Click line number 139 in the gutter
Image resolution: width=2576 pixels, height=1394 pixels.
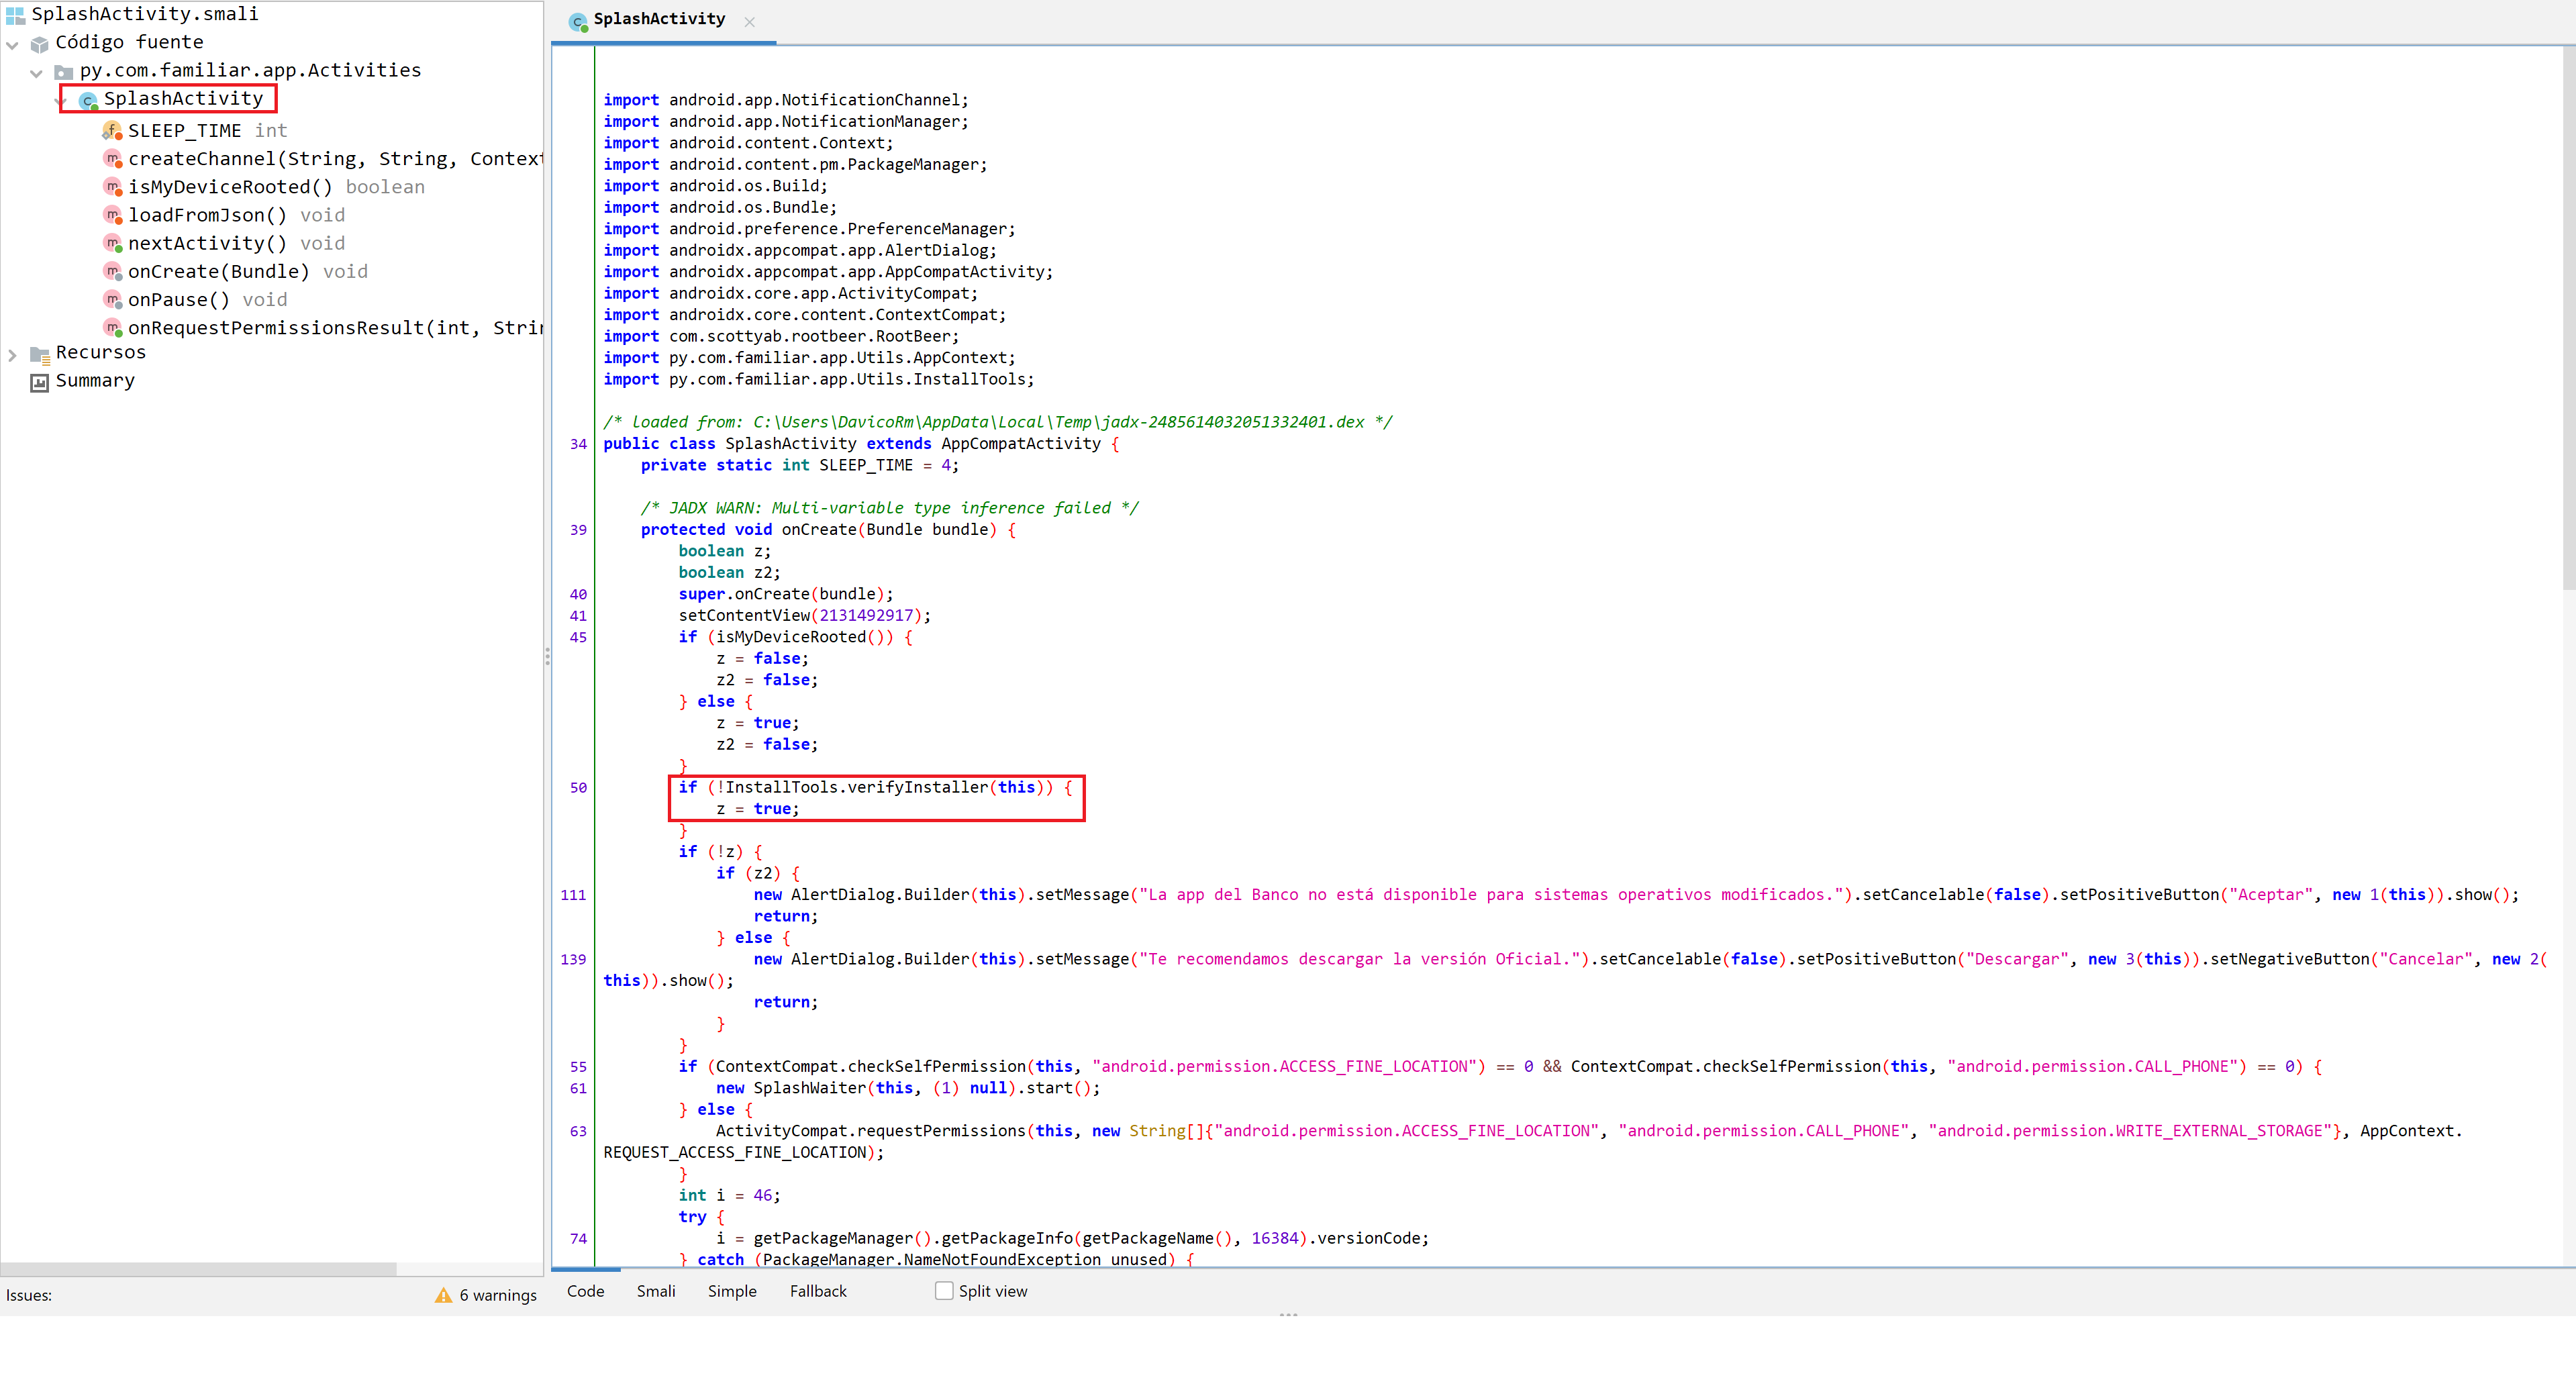click(573, 959)
